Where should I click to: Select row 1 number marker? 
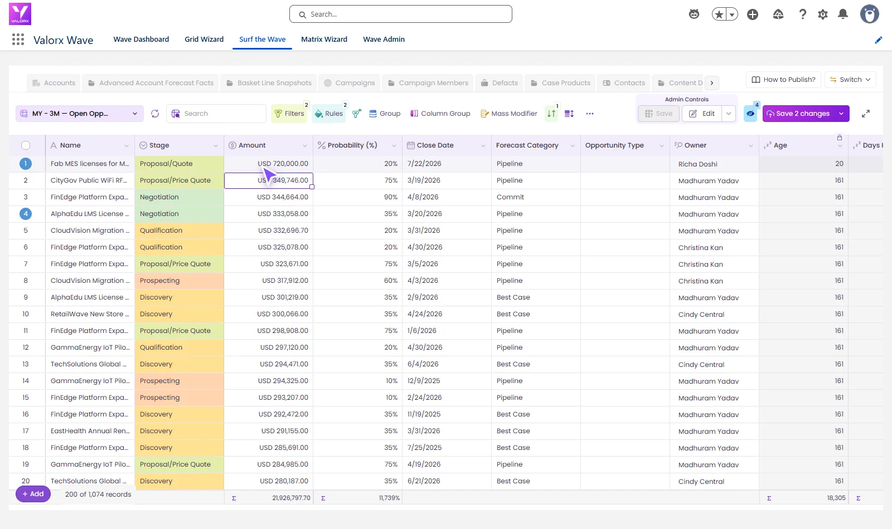pyautogui.click(x=26, y=164)
